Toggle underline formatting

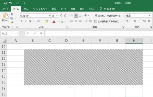[x=30, y=21]
